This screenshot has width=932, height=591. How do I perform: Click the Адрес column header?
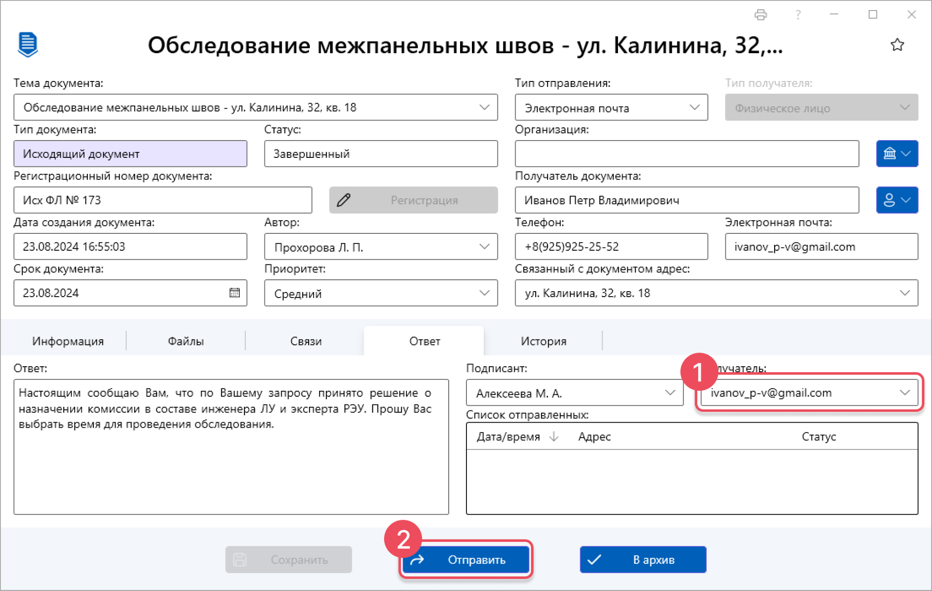coord(594,436)
